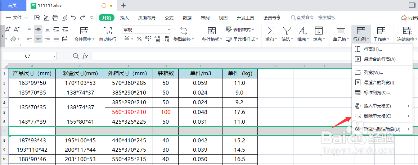
Task: Click the 单元格 button in ribbon
Action: click(x=341, y=35)
